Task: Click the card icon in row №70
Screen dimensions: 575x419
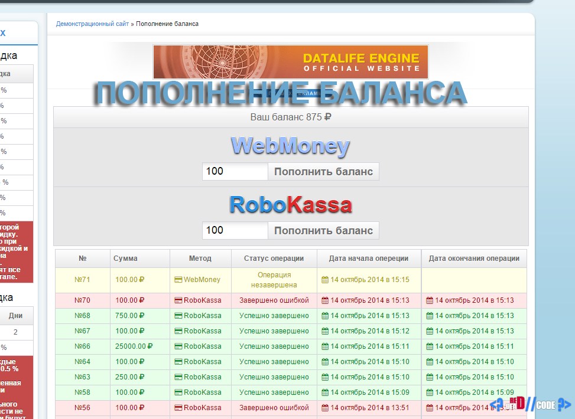Action: tap(178, 300)
